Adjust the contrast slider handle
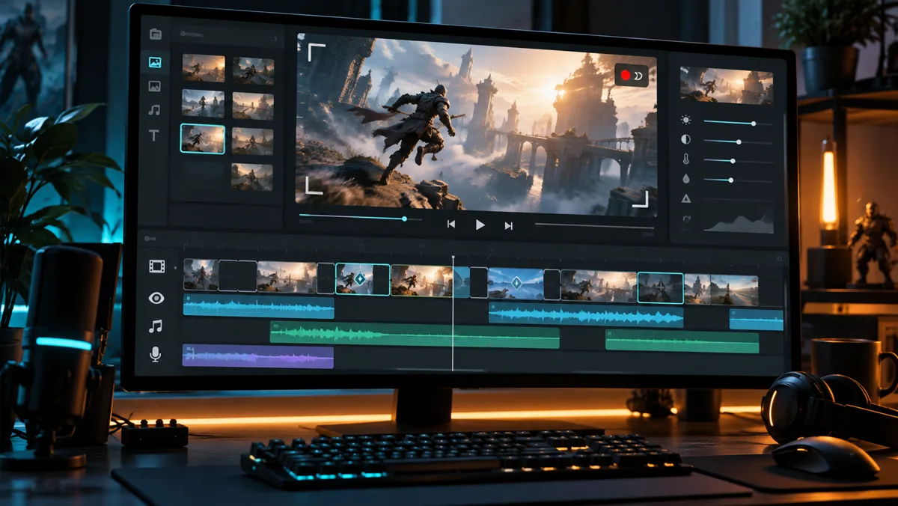 [x=739, y=141]
